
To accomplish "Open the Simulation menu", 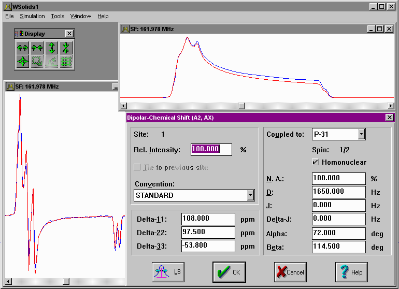I will (32, 16).
